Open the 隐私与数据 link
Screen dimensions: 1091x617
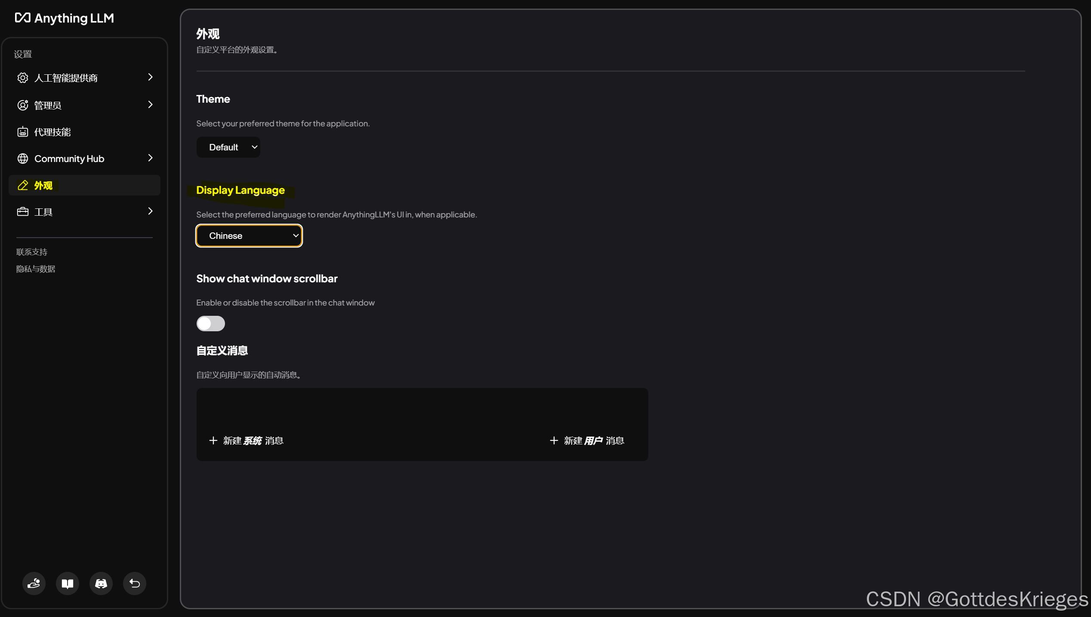(36, 269)
